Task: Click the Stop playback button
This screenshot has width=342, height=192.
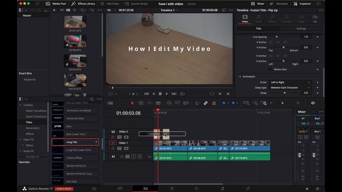Action: 160,94
